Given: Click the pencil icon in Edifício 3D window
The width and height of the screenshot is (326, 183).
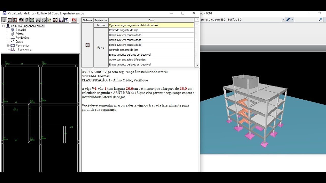Looking at the screenshot, I should pyautogui.click(x=288, y=20).
